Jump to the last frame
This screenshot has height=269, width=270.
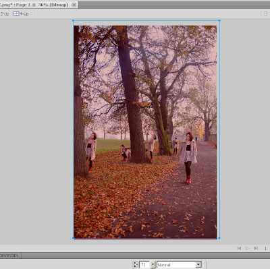click(256, 248)
